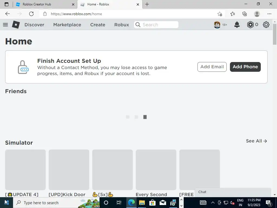Click the magnifier icon in Roblox search
Image resolution: width=277 pixels, height=208 pixels.
click(x=138, y=25)
